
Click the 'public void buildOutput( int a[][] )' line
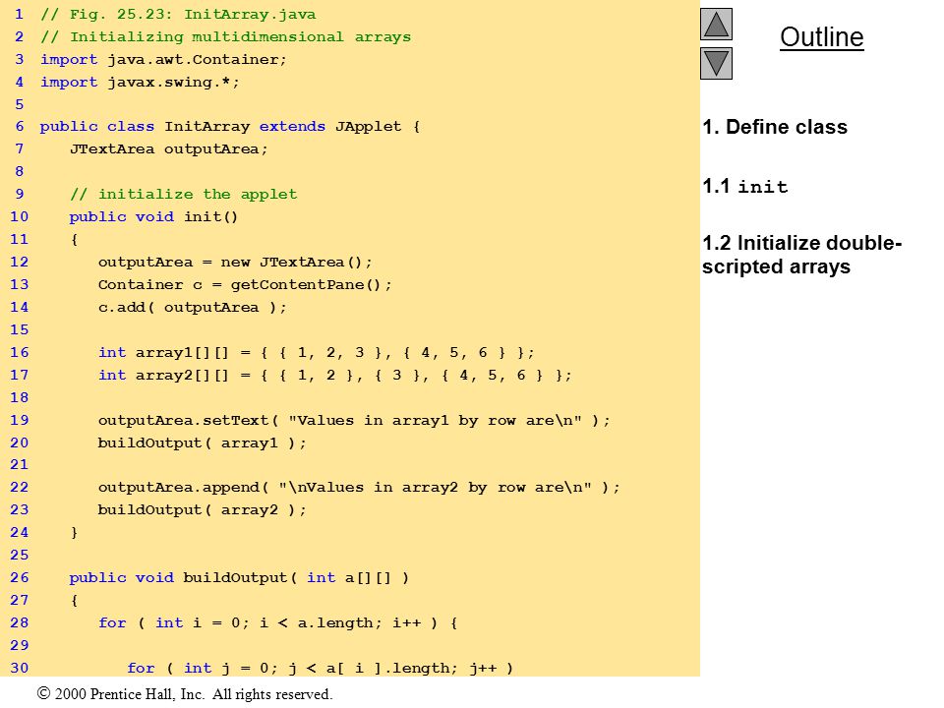[x=239, y=578]
